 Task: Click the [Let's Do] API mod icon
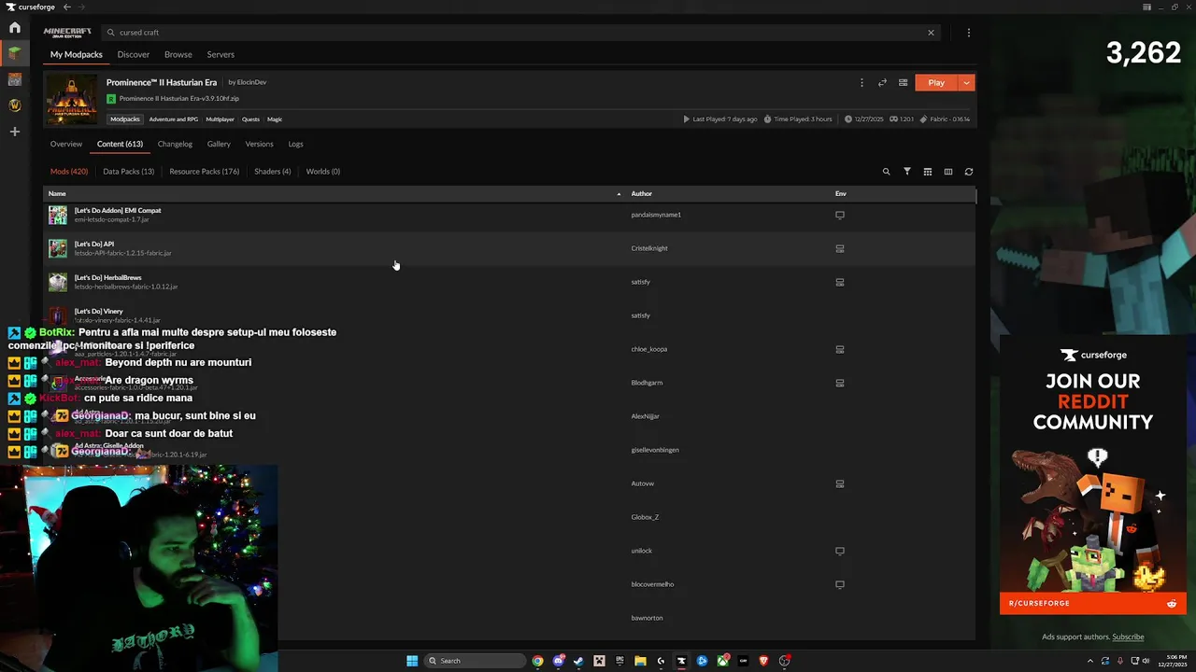[x=58, y=248]
